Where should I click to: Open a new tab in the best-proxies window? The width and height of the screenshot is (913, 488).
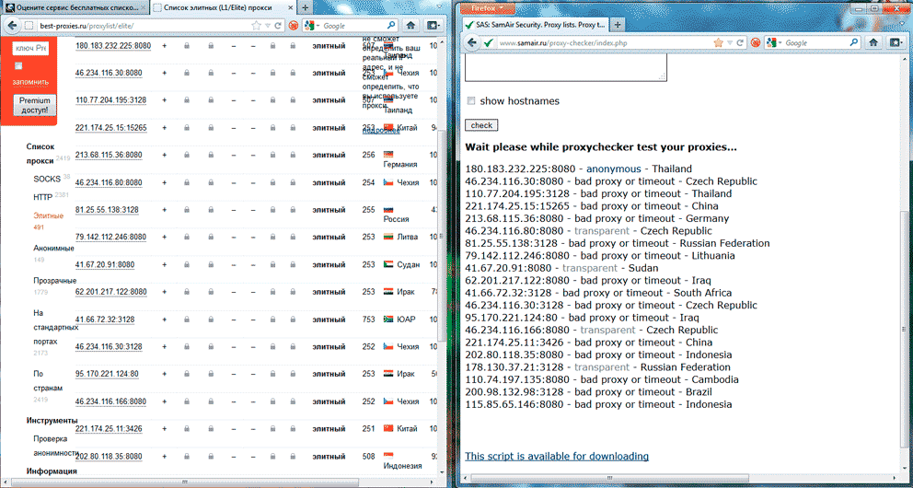coord(306,8)
